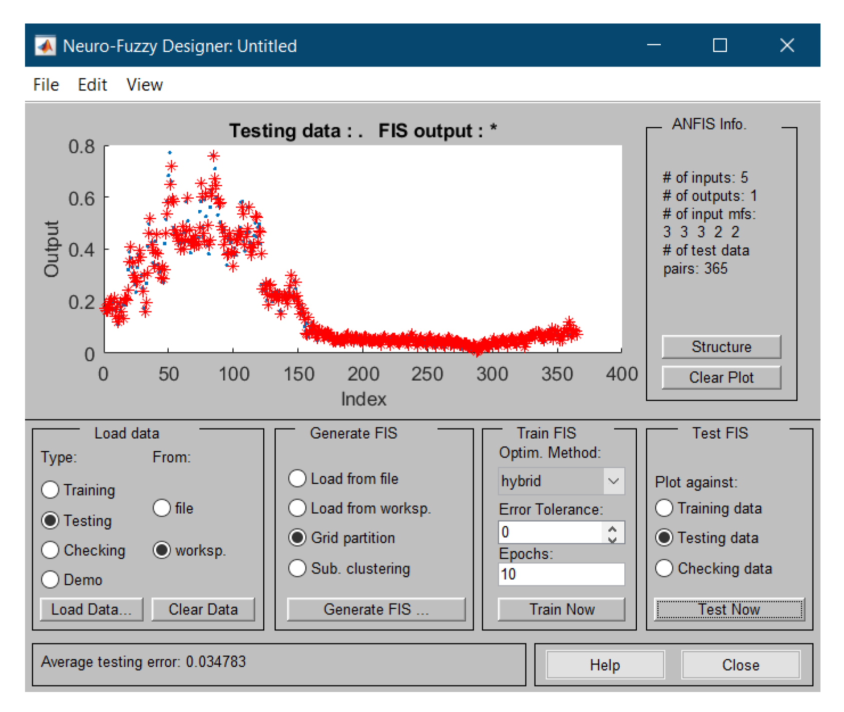Select Load from worksp. FIS option

point(297,507)
